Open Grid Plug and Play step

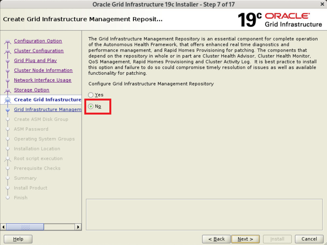[35, 60]
